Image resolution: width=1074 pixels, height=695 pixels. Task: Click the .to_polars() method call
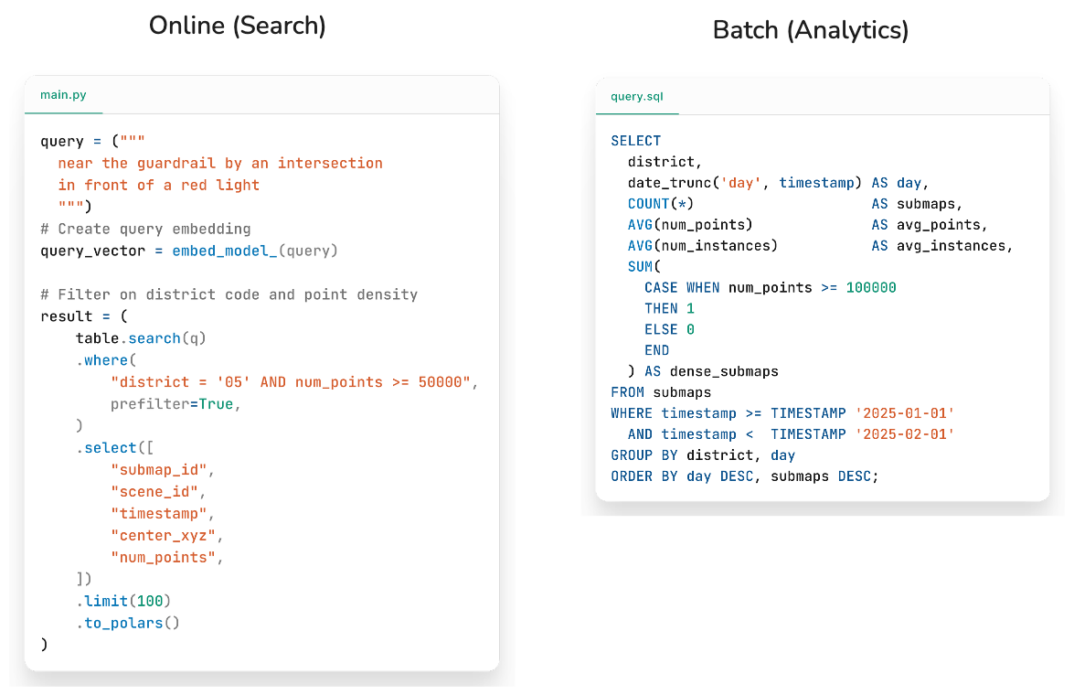[128, 623]
